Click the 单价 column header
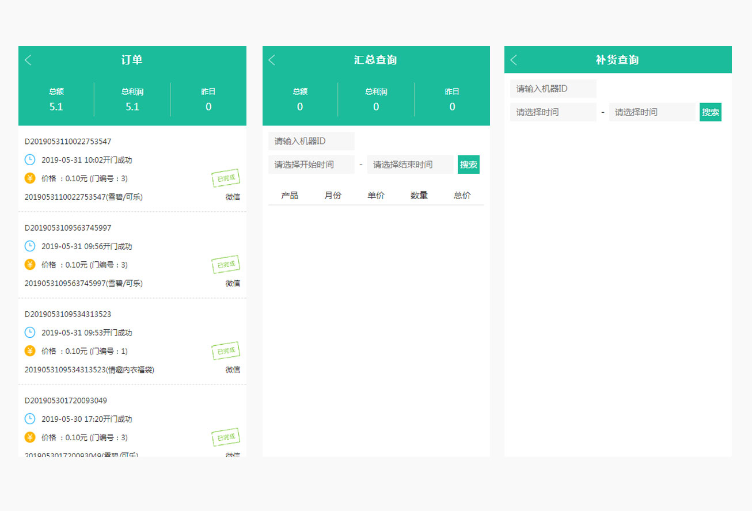This screenshot has height=511, width=752. [376, 196]
